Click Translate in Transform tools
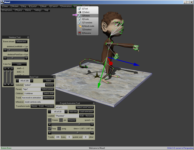This screenshot has width=194, height=150. (49, 106)
